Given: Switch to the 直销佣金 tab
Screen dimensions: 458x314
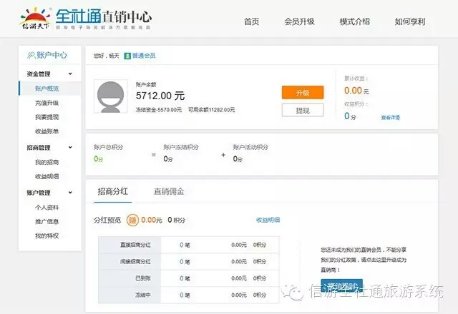Looking at the screenshot, I should [x=169, y=191].
